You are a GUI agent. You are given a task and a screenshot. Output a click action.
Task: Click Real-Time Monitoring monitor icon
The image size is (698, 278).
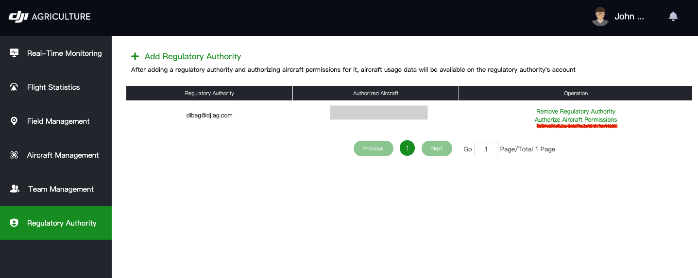click(14, 53)
